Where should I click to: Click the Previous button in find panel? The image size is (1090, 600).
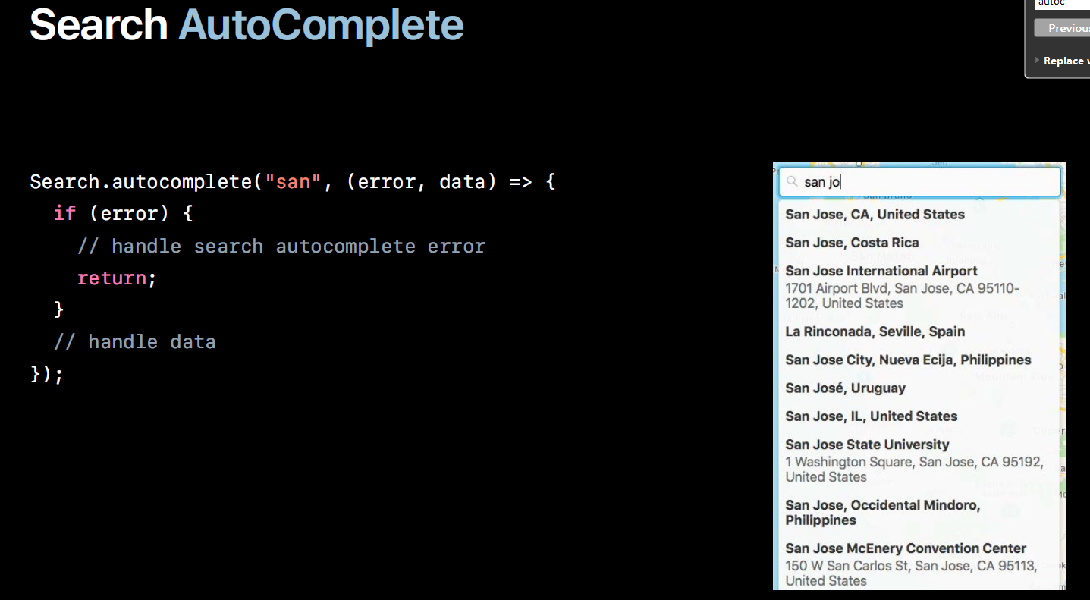1063,28
